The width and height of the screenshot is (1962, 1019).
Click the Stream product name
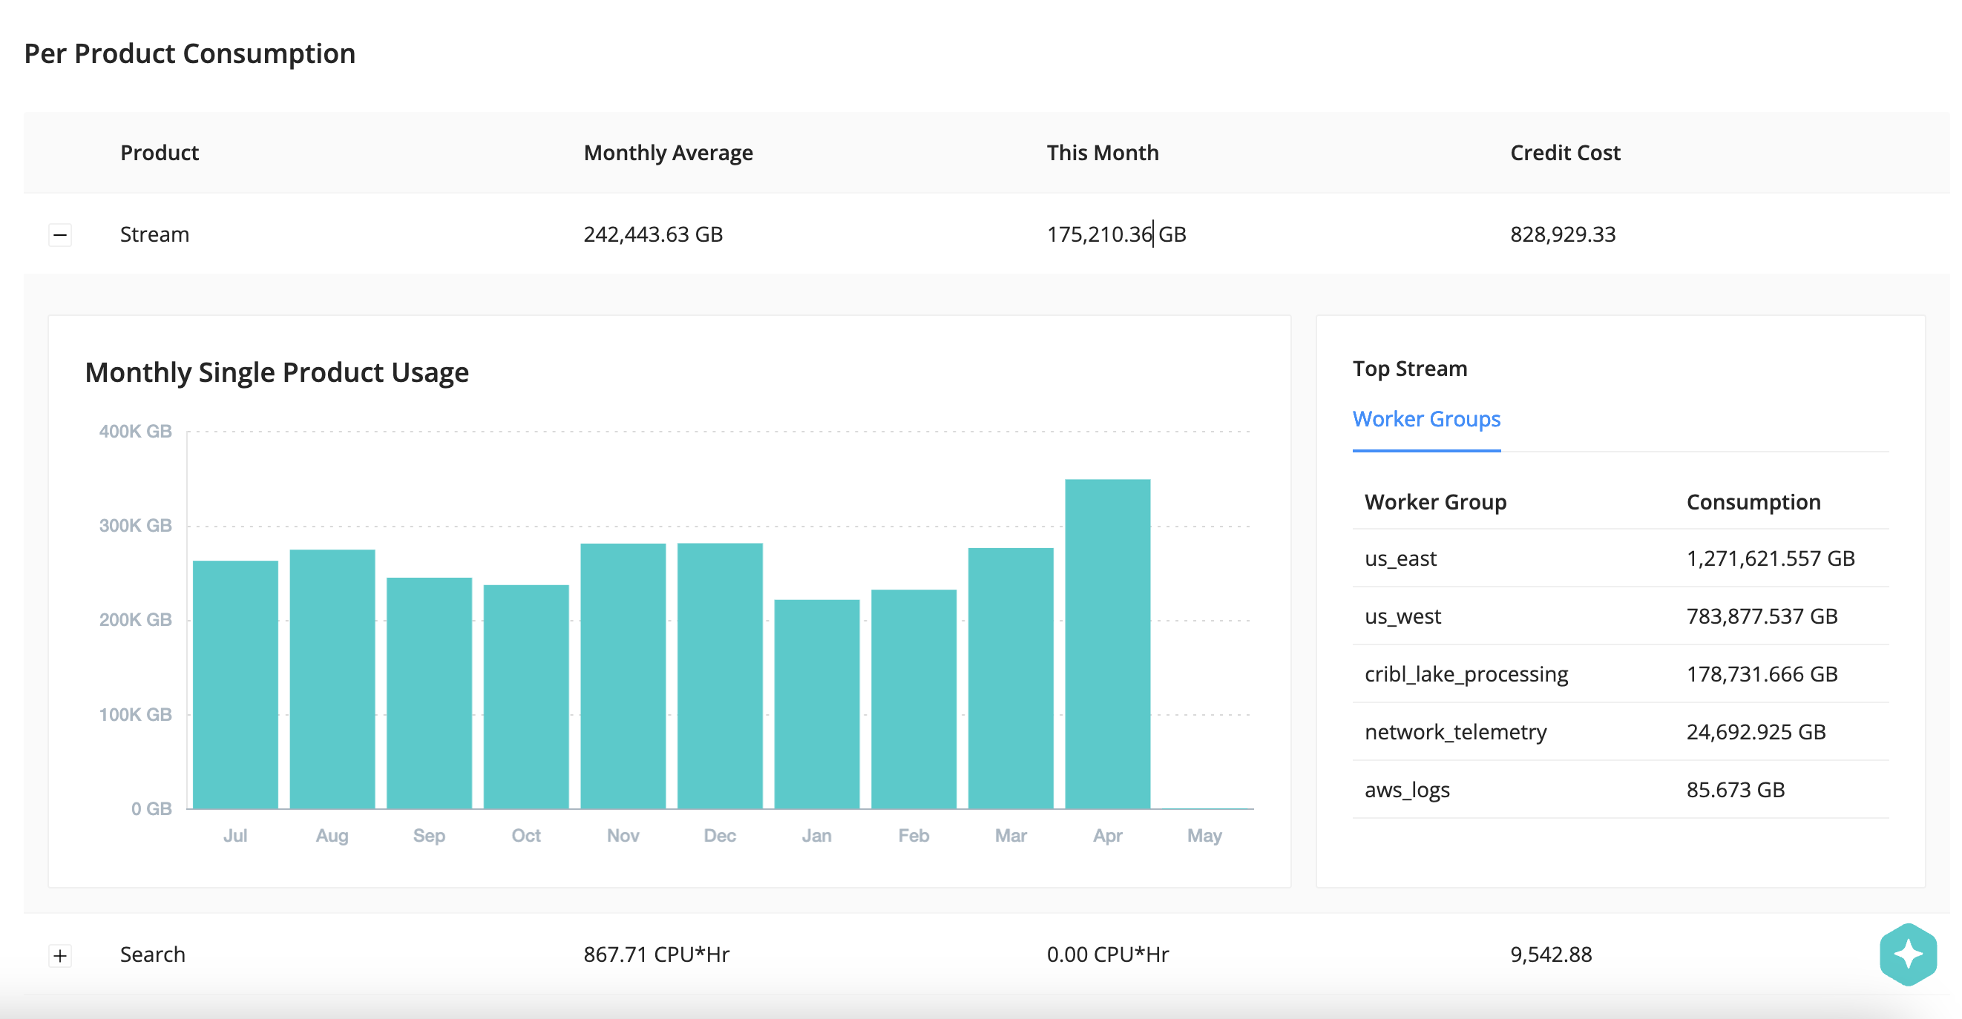[x=154, y=234]
